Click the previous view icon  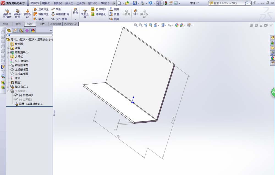click(145, 25)
